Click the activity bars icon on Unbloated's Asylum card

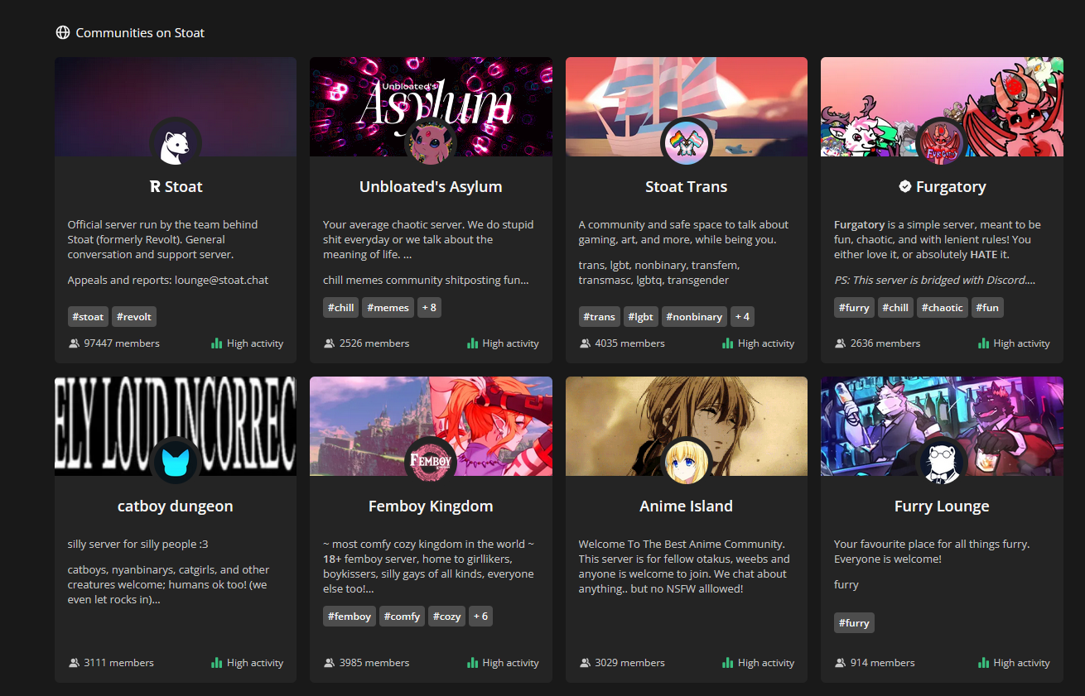[472, 343]
